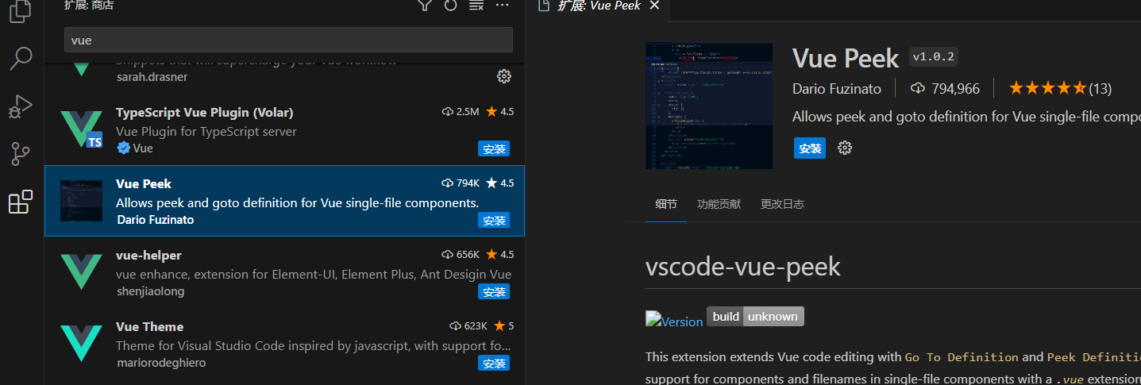Install TypeScript Vue Plugin (Volar)
Screen dimensions: 1141x385
click(x=494, y=148)
